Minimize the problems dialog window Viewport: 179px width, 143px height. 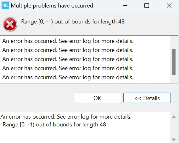click(x=125, y=5)
